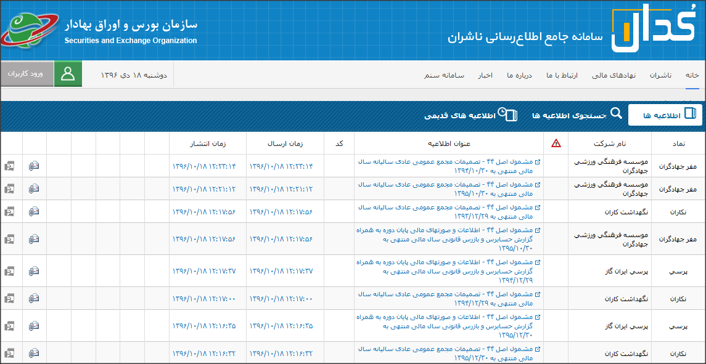
Task: Click the red warning triangle column header
Action: (556, 144)
